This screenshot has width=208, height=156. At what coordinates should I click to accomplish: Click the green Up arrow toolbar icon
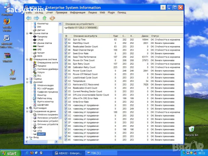[45, 18]
